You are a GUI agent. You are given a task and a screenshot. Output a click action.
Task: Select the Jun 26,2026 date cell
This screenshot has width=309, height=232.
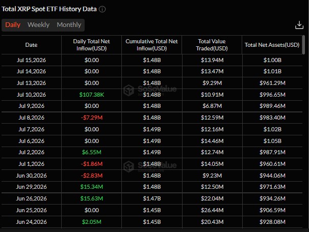point(31,198)
